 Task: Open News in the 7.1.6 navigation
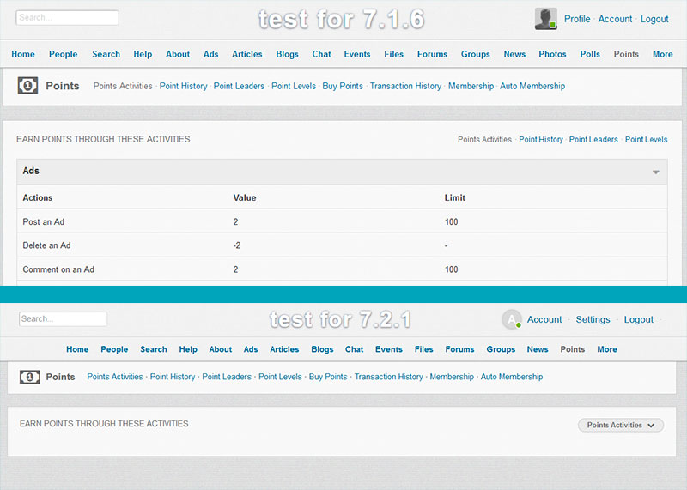point(514,54)
